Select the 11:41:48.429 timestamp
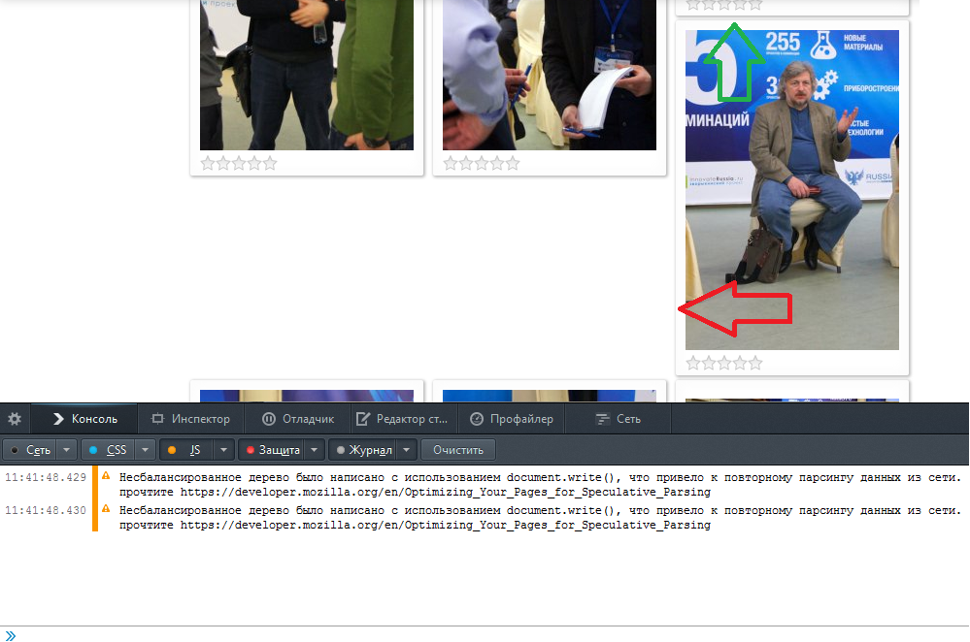Viewport: 970px width, 642px height. coord(46,477)
